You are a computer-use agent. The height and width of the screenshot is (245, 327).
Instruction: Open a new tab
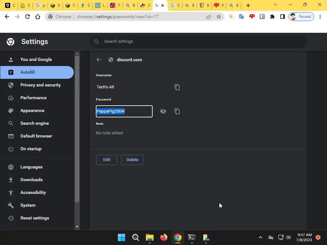248,6
